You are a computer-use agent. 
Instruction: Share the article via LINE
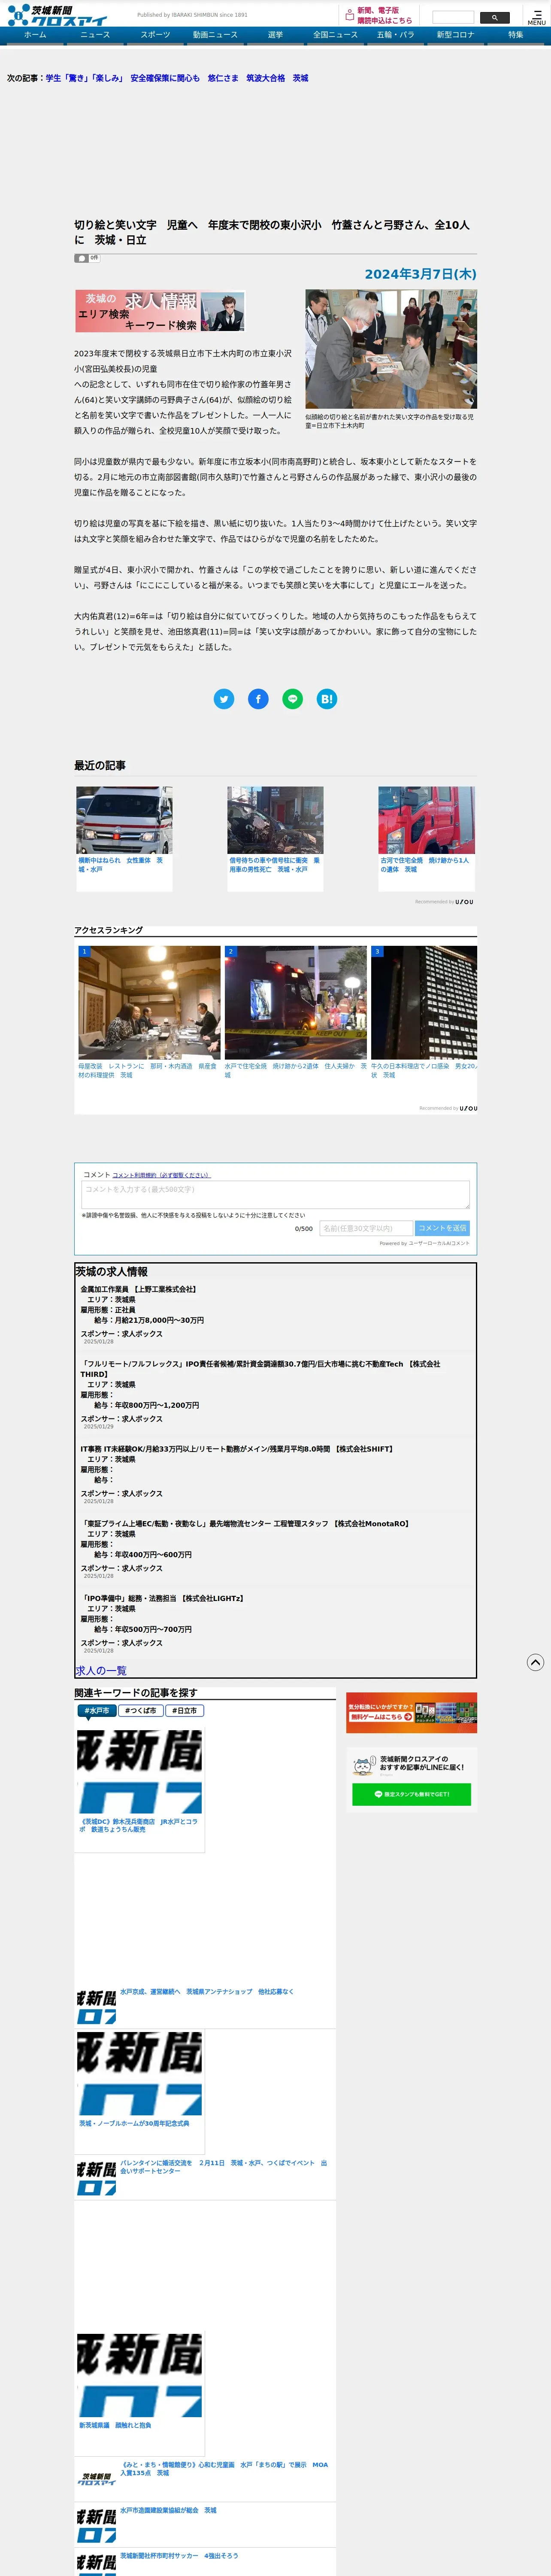292,699
